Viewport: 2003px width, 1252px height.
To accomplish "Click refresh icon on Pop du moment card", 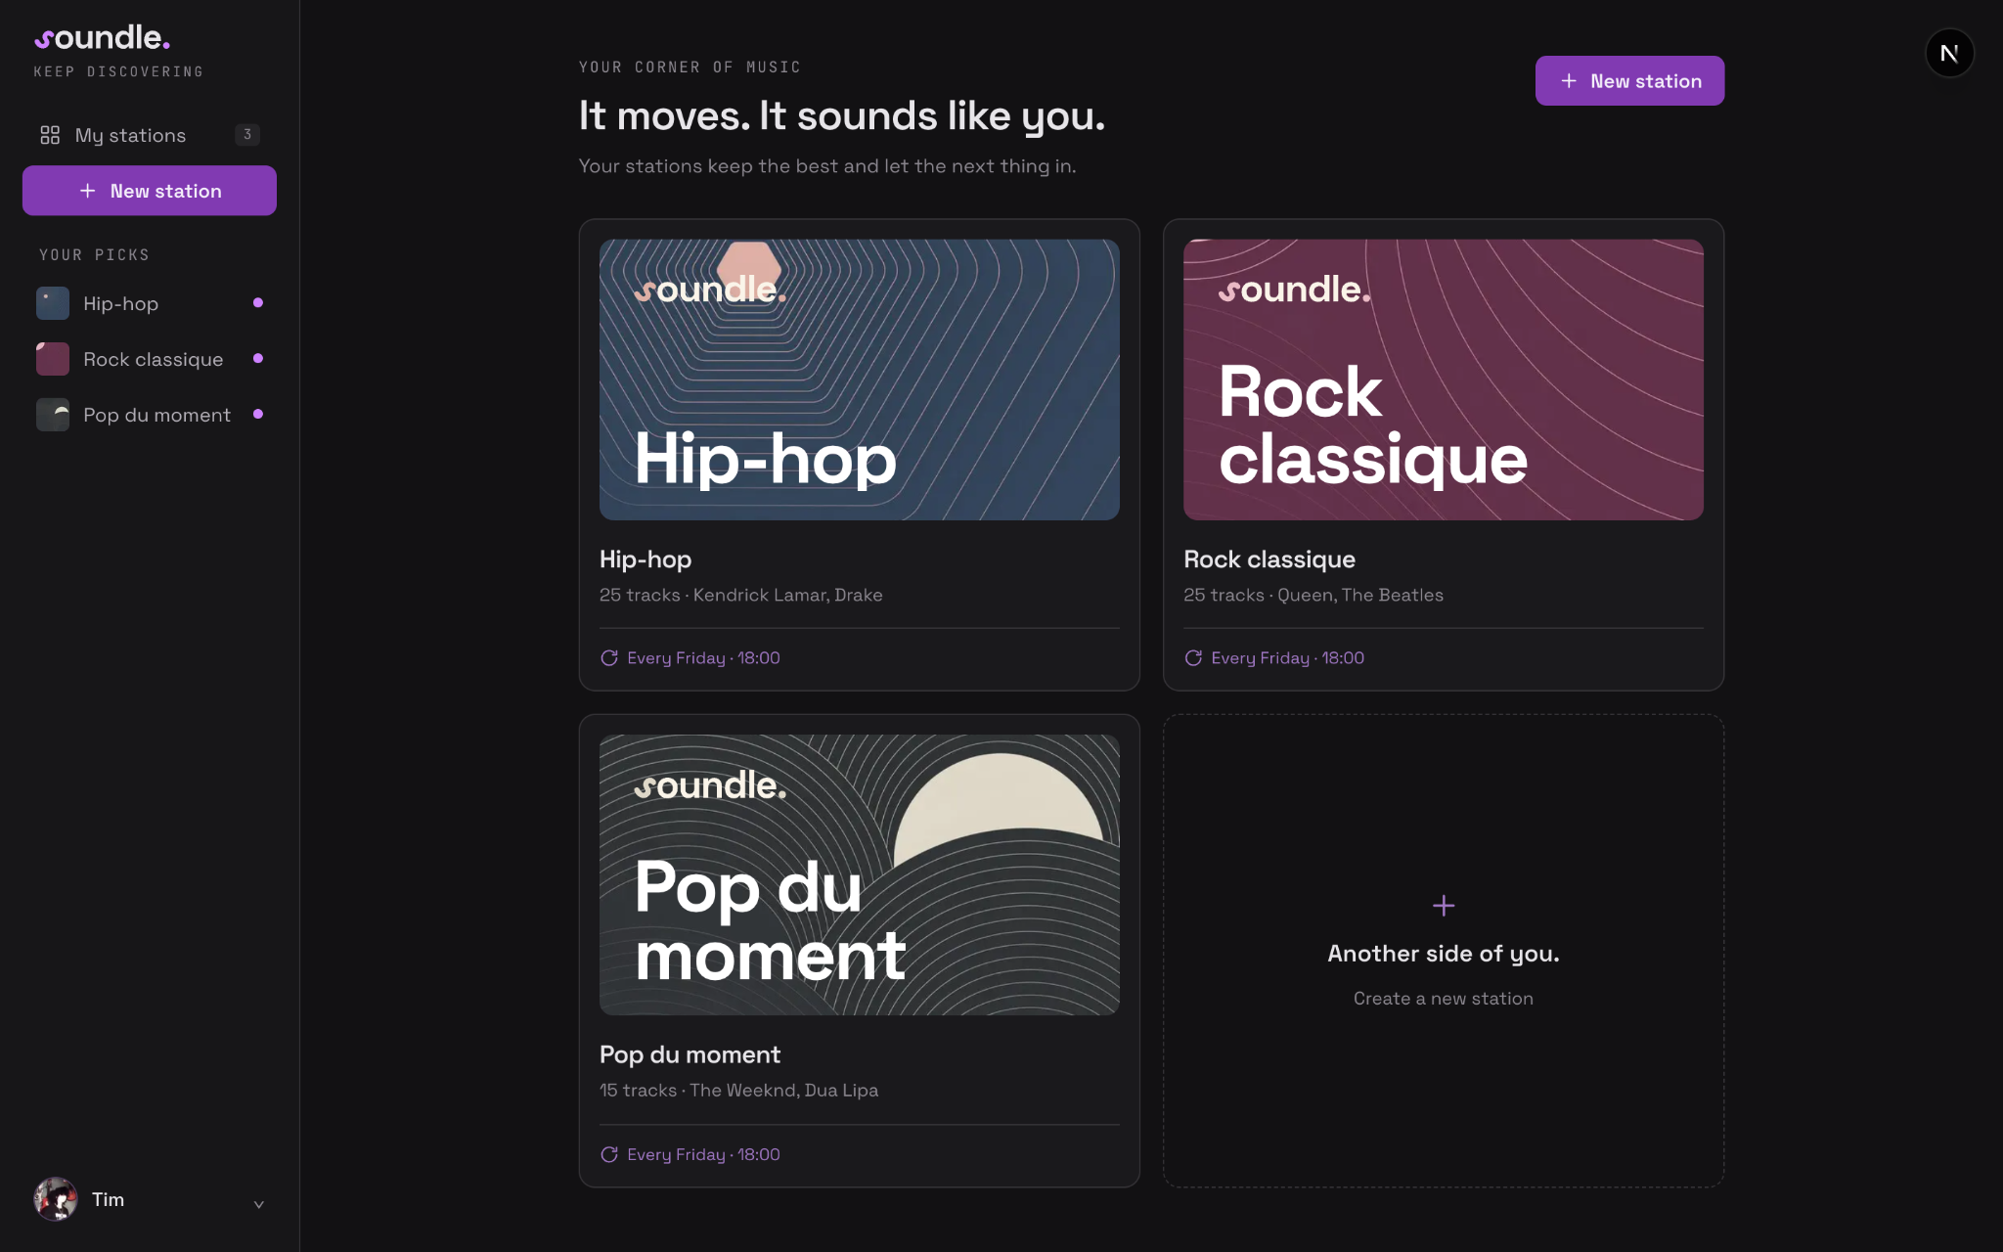I will (x=609, y=1154).
